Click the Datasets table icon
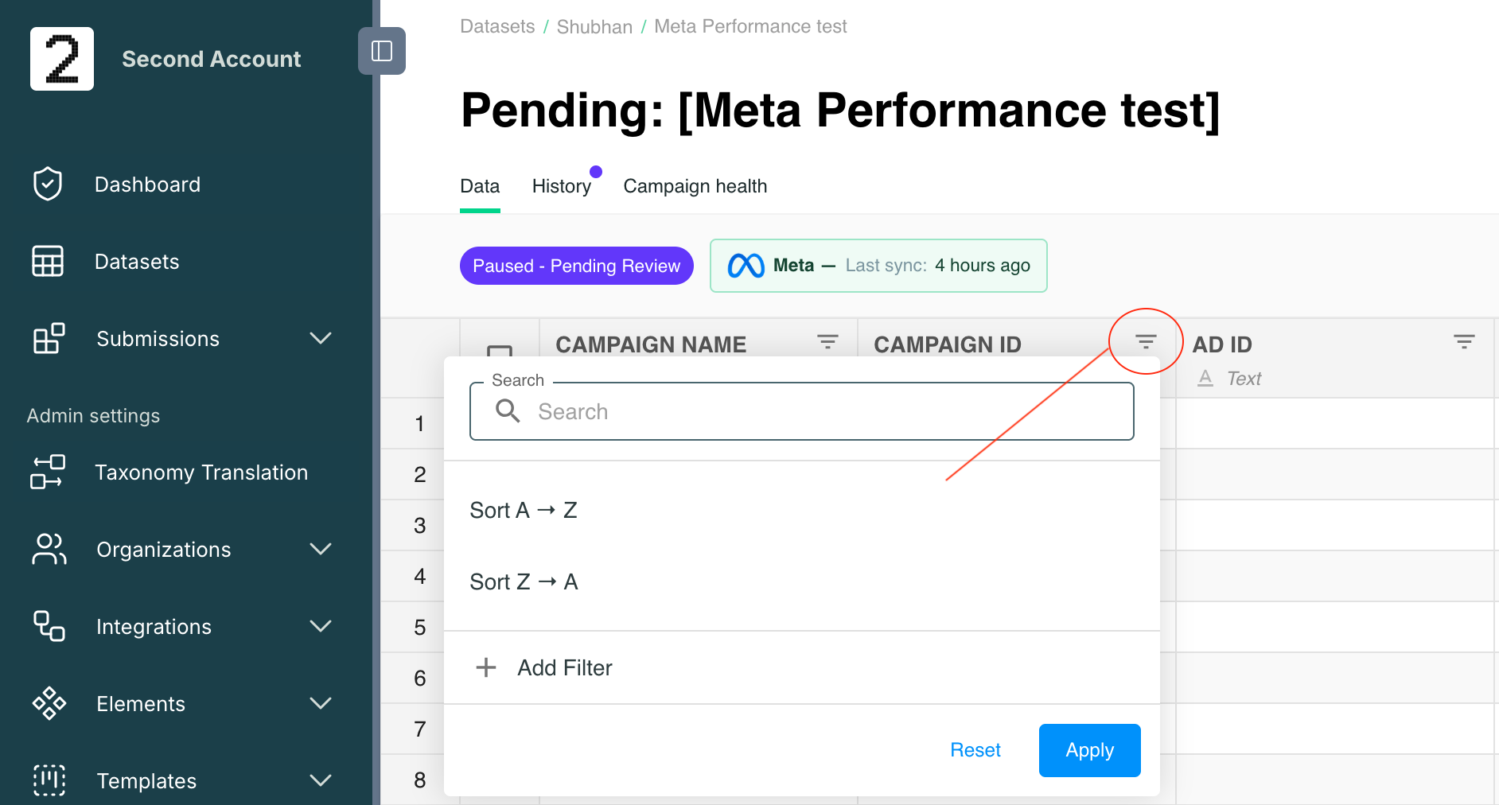 [48, 261]
